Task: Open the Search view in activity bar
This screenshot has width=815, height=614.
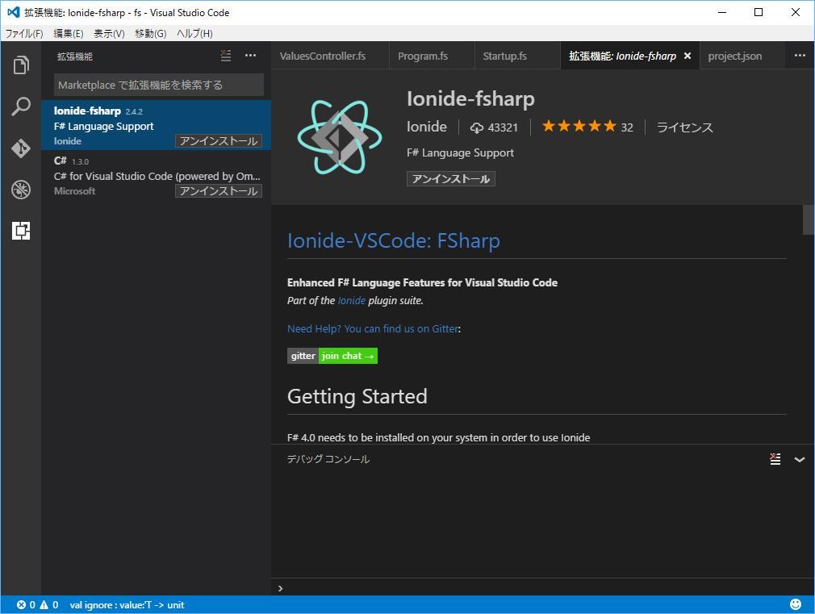Action: 21,107
